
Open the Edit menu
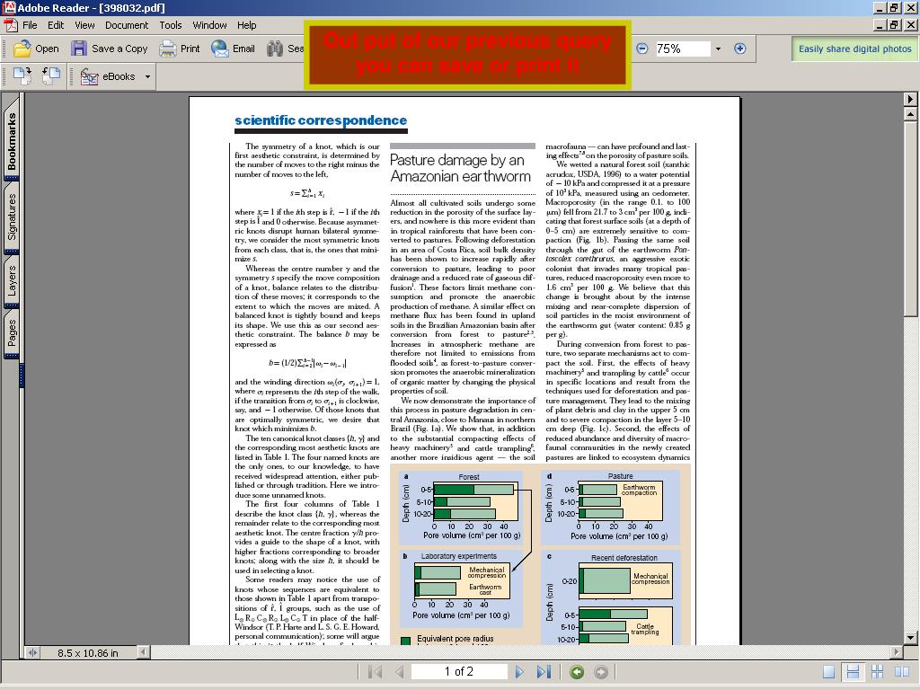coord(56,25)
